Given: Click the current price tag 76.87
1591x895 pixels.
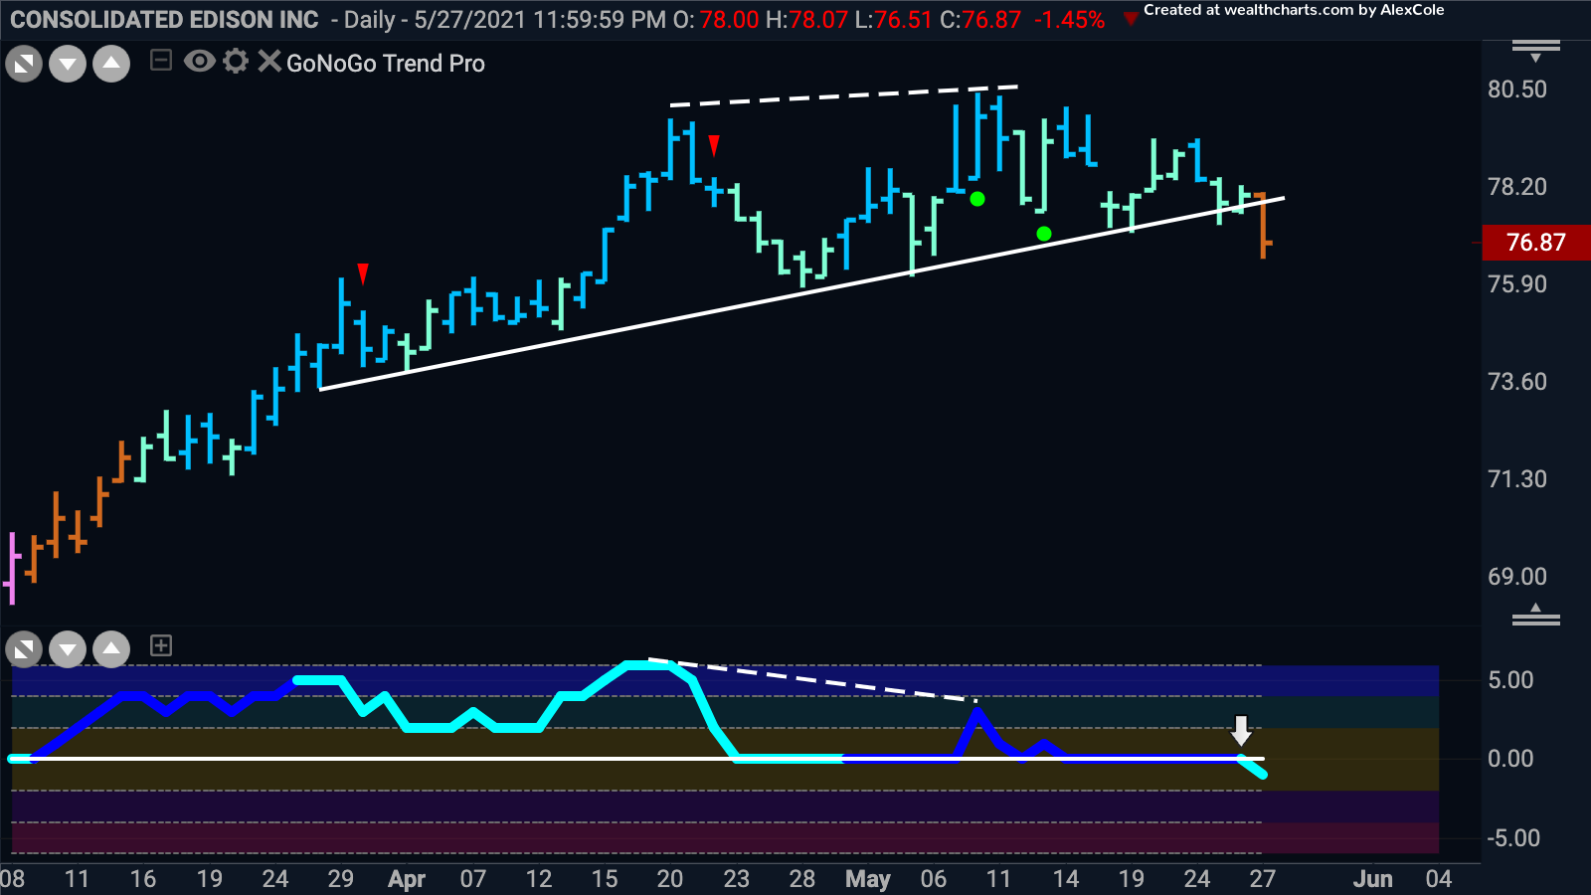Looking at the screenshot, I should [x=1536, y=242].
